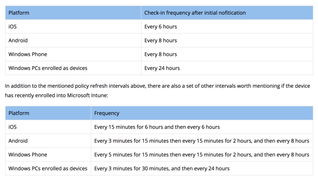Click the iOS cell in the check-in table
Viewport: 318px width, 179px height.
click(x=13, y=26)
